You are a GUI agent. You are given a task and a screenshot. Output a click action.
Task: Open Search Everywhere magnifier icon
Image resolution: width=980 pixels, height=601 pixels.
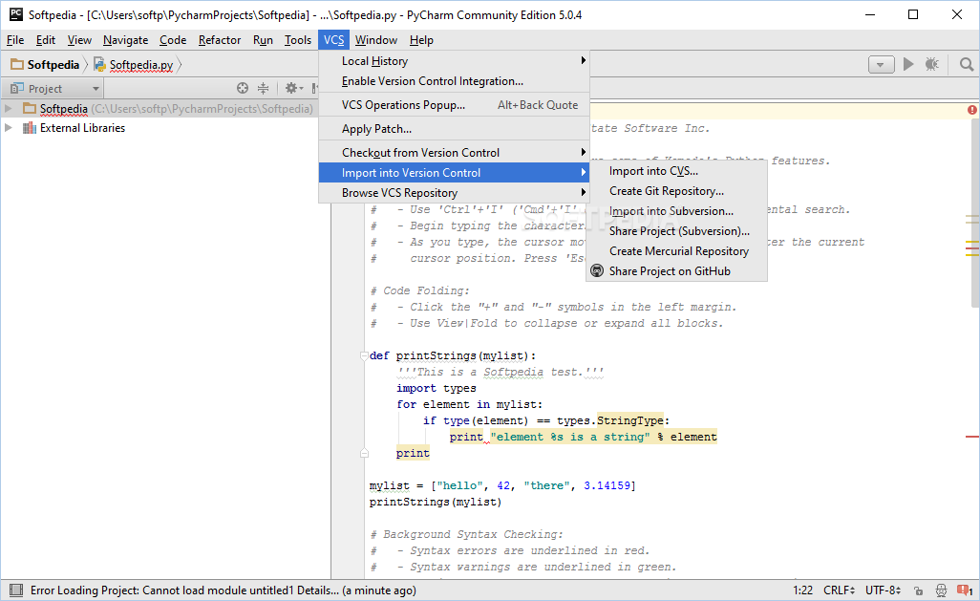[x=967, y=64]
